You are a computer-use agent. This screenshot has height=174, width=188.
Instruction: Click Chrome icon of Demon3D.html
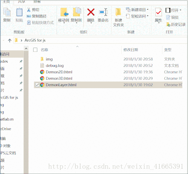tap(42, 78)
